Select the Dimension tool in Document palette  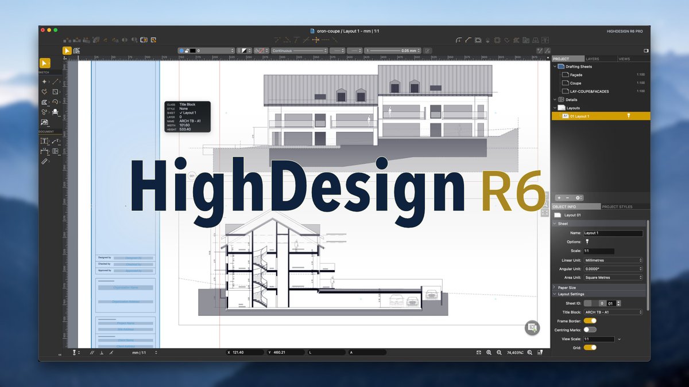44,151
